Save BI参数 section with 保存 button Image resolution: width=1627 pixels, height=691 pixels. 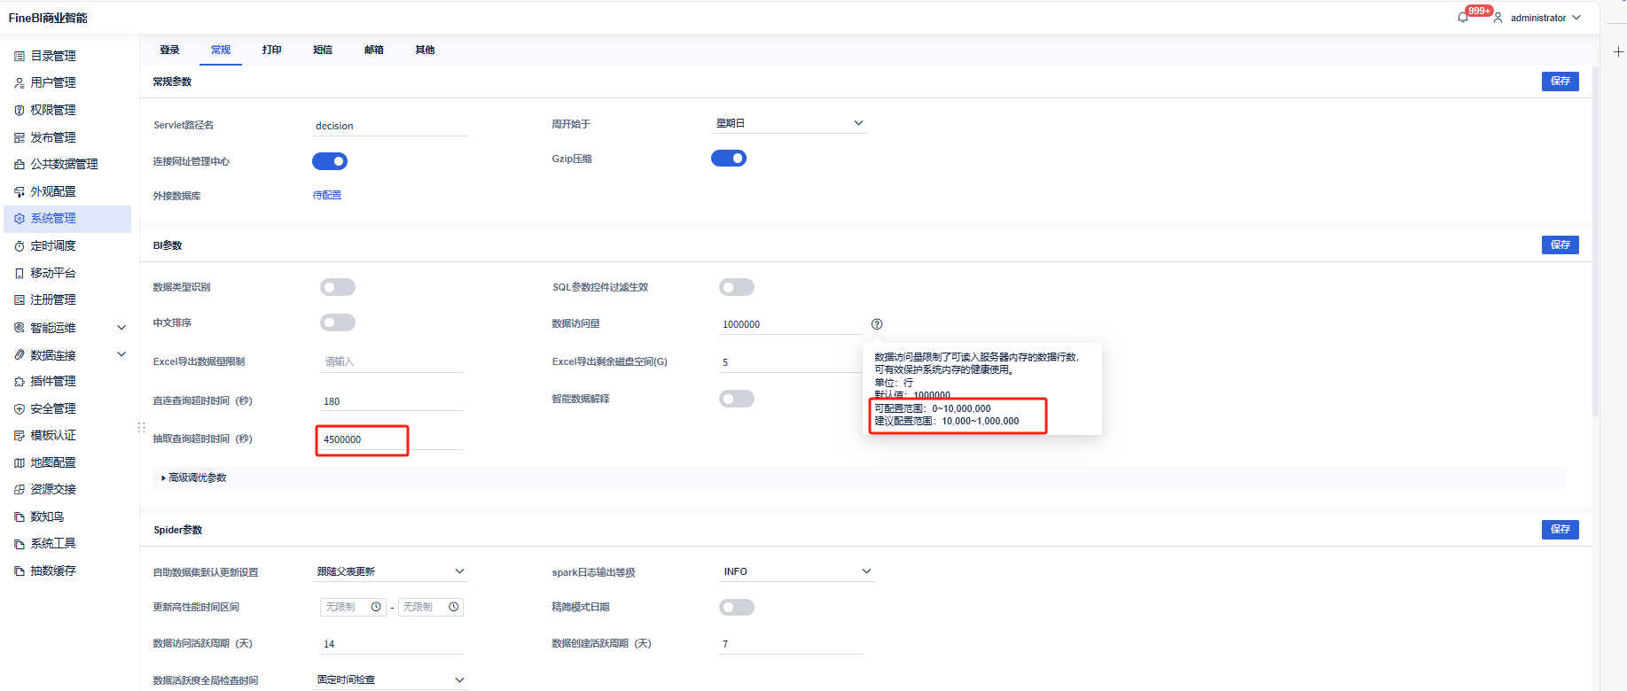(x=1561, y=245)
